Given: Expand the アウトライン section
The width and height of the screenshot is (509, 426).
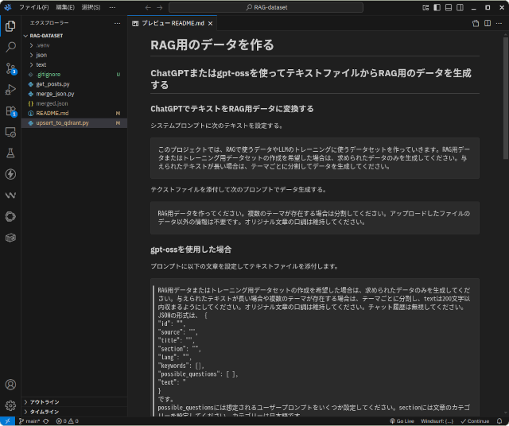Looking at the screenshot, I should tap(74, 402).
